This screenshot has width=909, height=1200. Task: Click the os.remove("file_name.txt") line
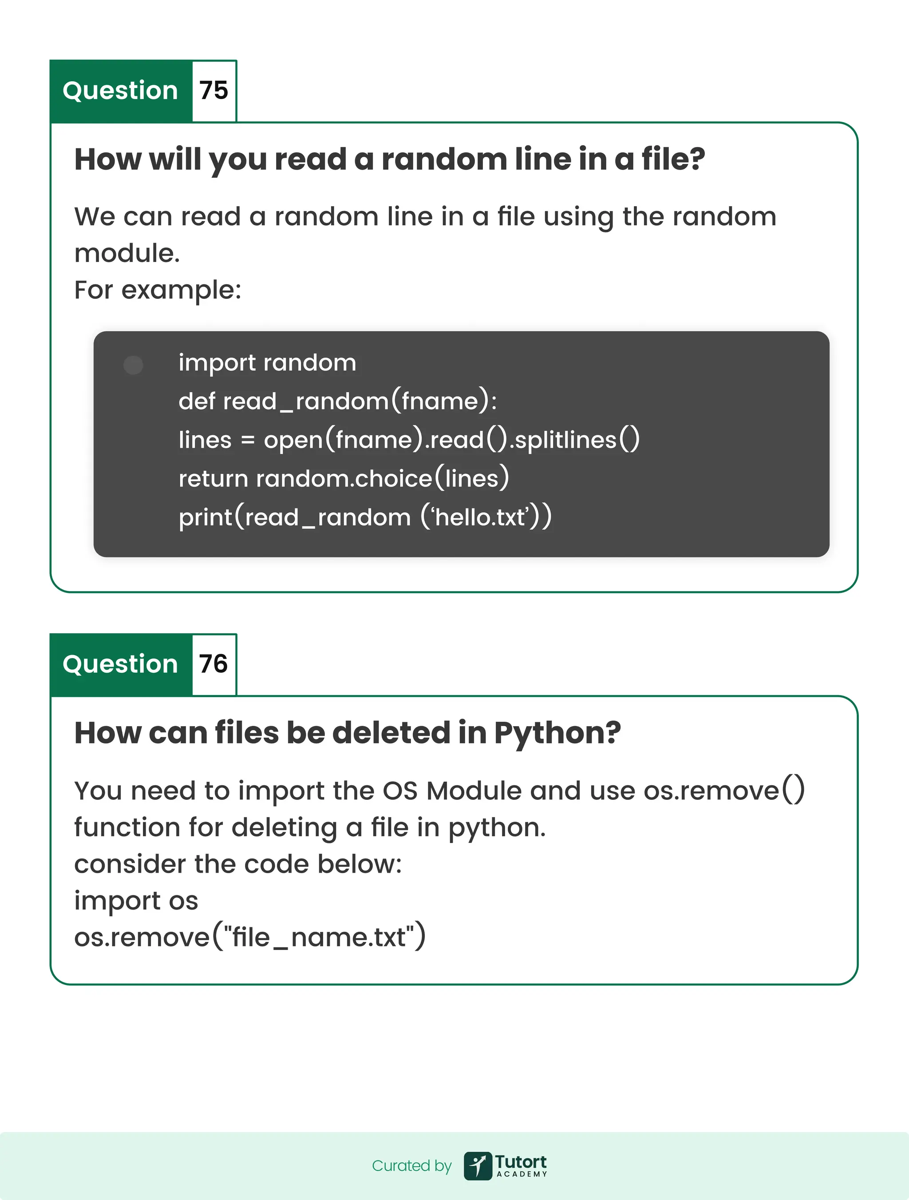tap(250, 938)
